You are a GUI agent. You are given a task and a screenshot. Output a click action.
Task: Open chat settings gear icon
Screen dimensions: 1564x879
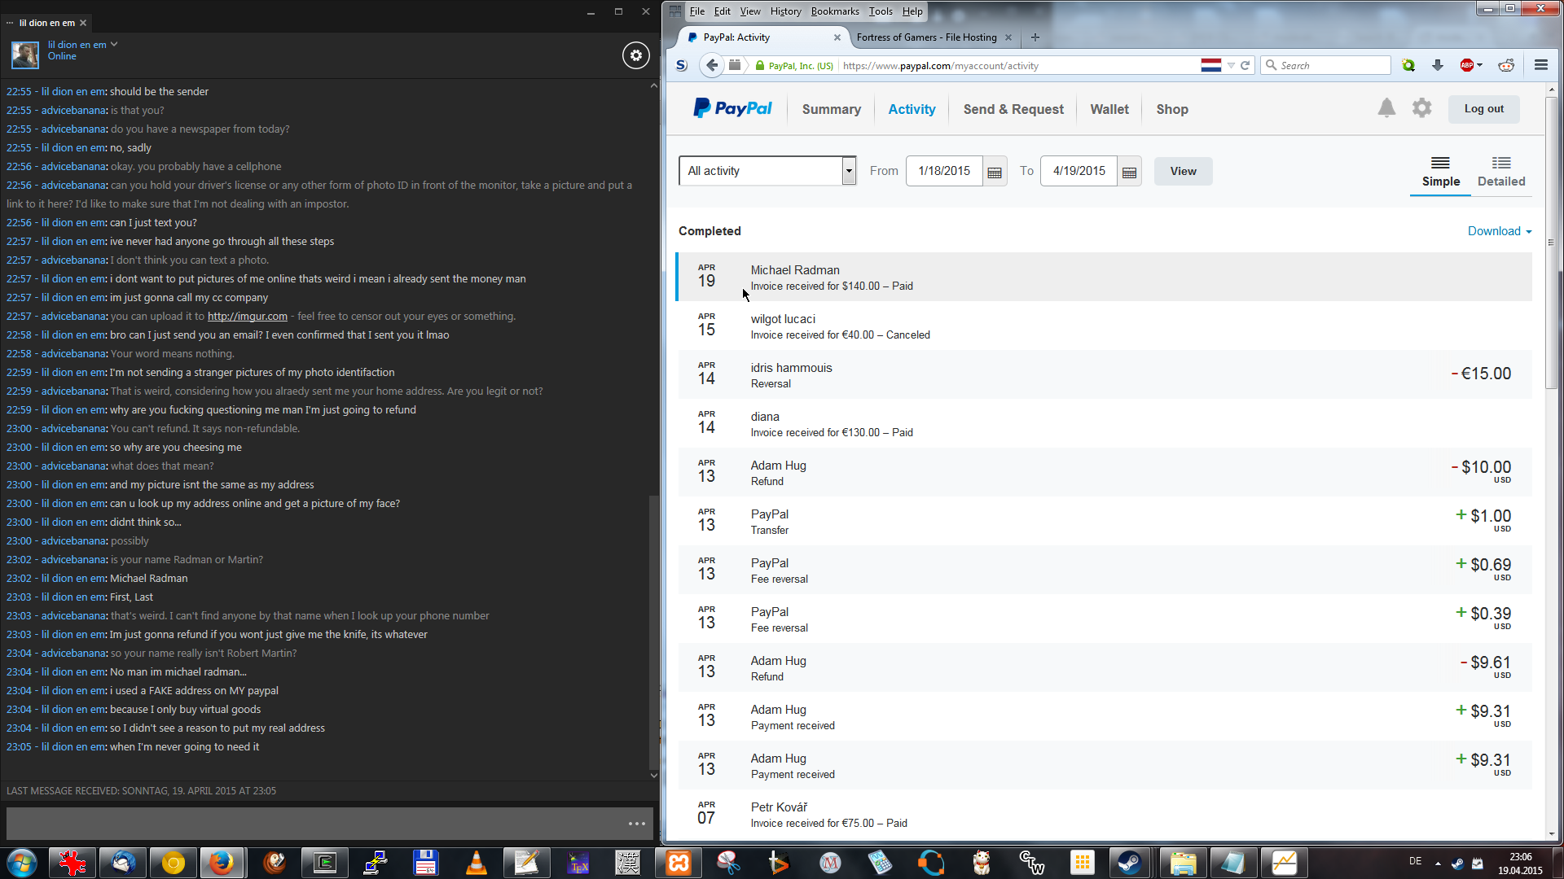point(636,55)
